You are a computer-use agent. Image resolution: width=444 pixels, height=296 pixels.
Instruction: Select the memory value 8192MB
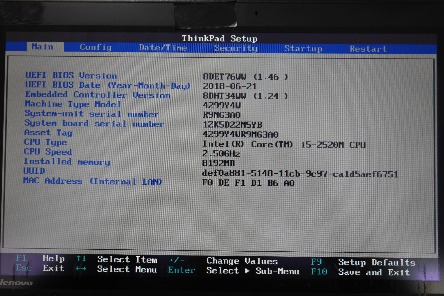point(218,163)
